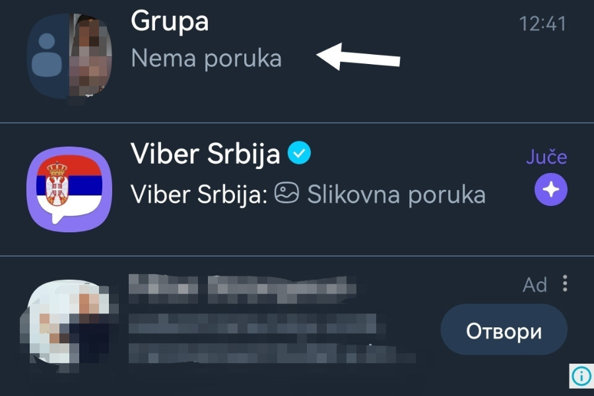
Task: Click the 12:41 timestamp on Grupa
Action: click(543, 24)
